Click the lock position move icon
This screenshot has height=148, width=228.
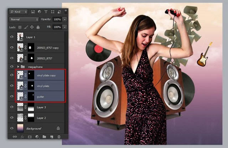(x=32, y=27)
